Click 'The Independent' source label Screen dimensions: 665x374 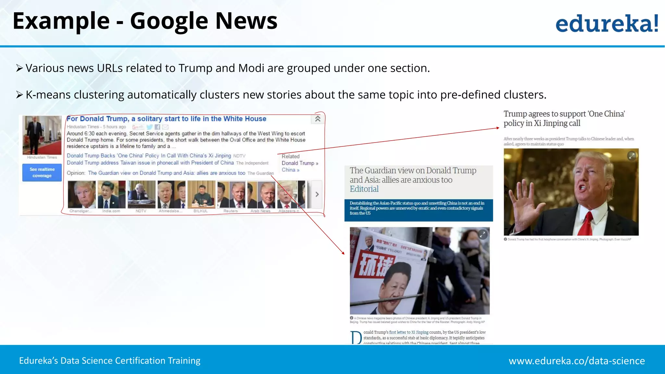pyautogui.click(x=252, y=163)
